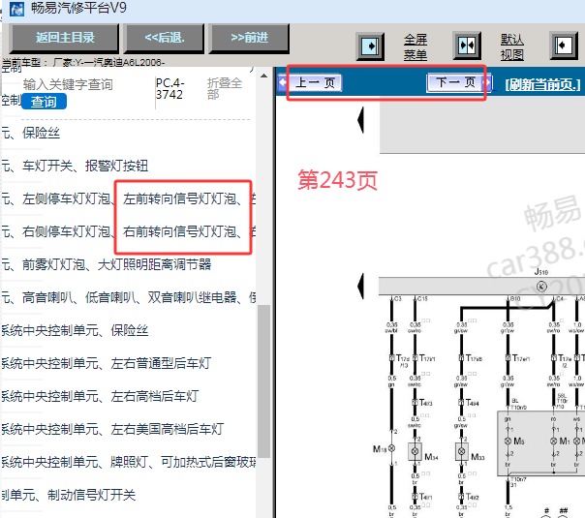585x518 pixels.
Task: Go to previous page with 上一页
Action: coord(310,83)
